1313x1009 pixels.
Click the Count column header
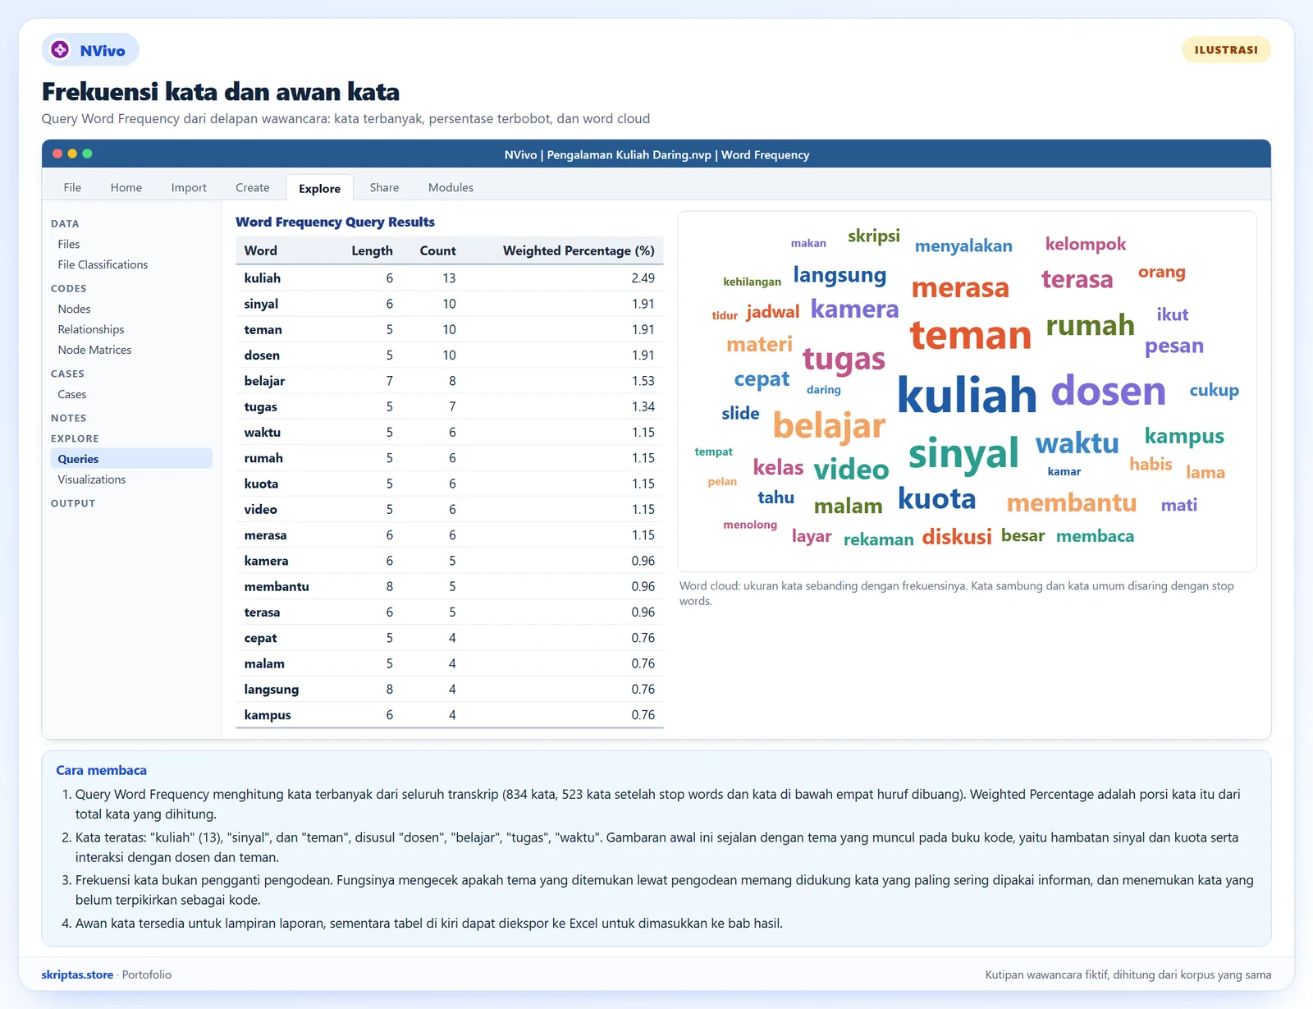(437, 250)
